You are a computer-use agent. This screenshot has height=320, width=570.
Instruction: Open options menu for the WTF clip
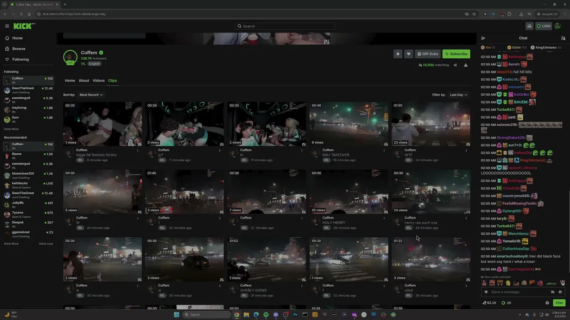pyautogui.click(x=466, y=150)
